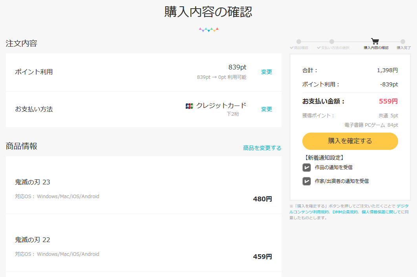Select product title 鬼滅の刃 22
The image size is (417, 277).
click(33, 240)
